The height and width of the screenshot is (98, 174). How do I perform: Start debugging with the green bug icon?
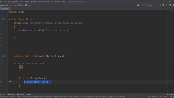pyautogui.click(x=160, y=5)
